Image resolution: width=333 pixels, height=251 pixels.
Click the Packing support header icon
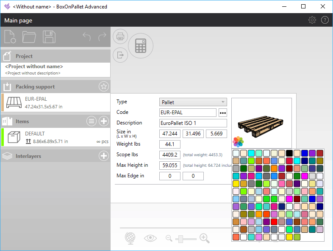7,87
